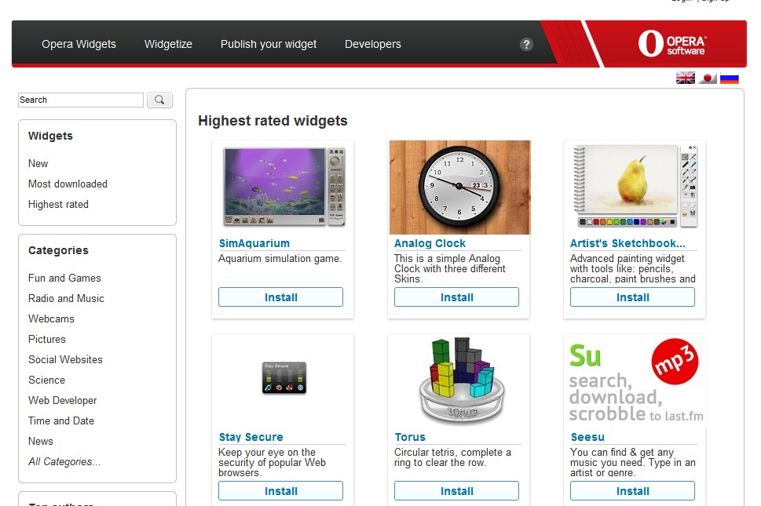Click the 'Keep your eye on the security' description
The height and width of the screenshot is (506, 761).
click(272, 462)
